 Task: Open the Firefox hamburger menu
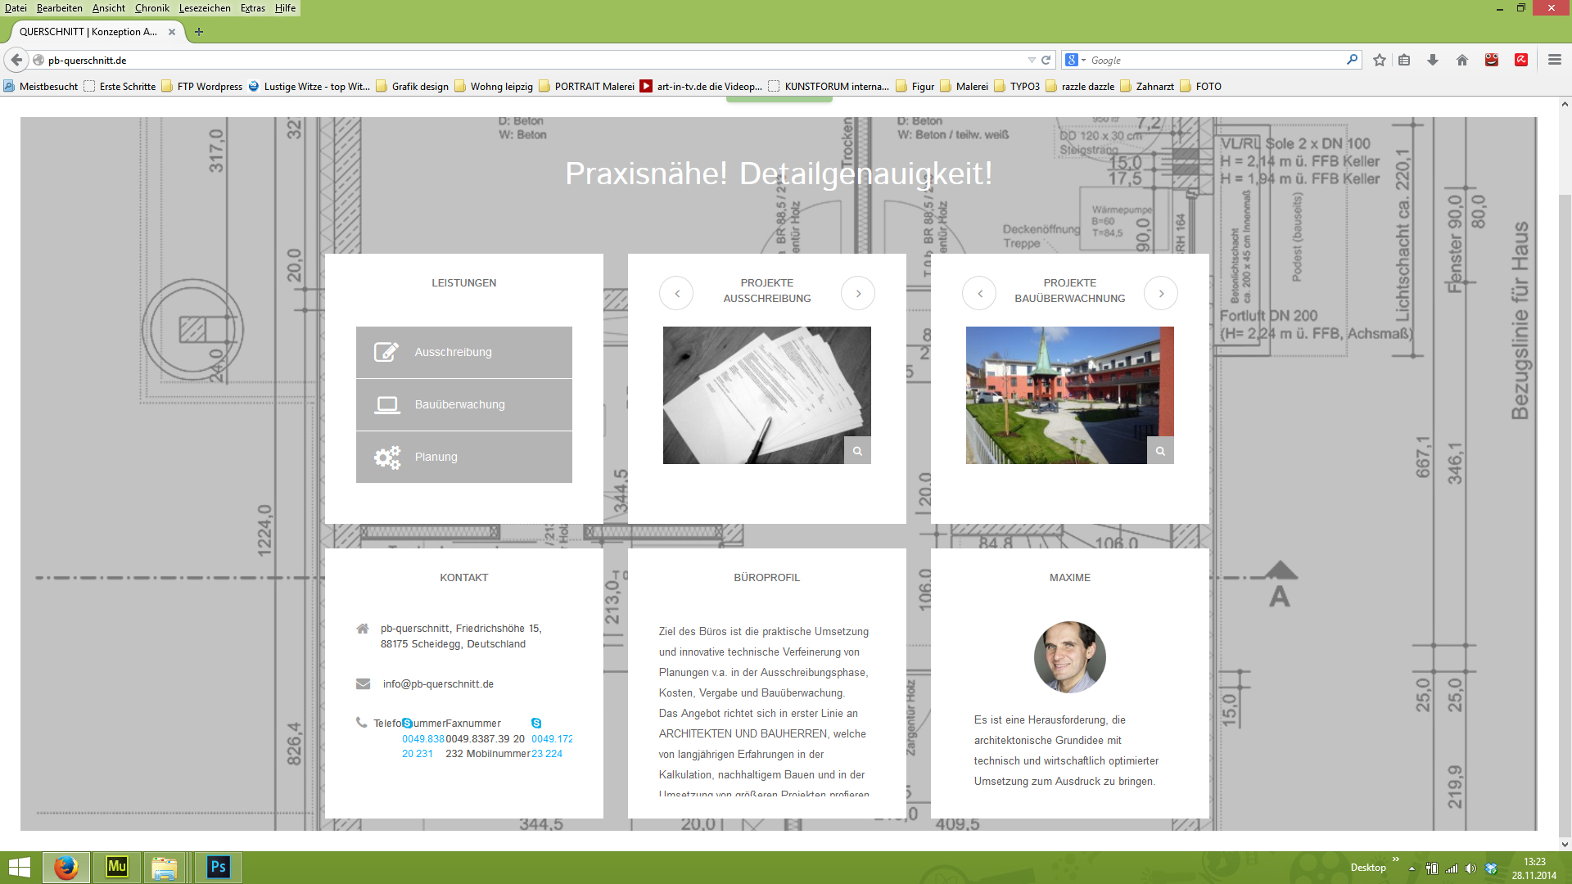1555,60
